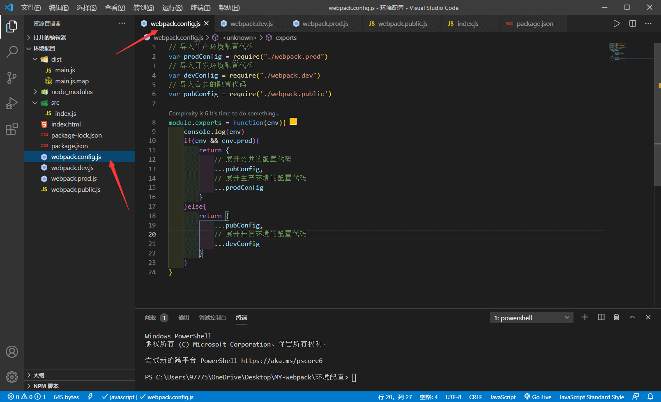Screen dimensions: 661x402
Task: Open the Source Control view
Action: (x=12, y=77)
